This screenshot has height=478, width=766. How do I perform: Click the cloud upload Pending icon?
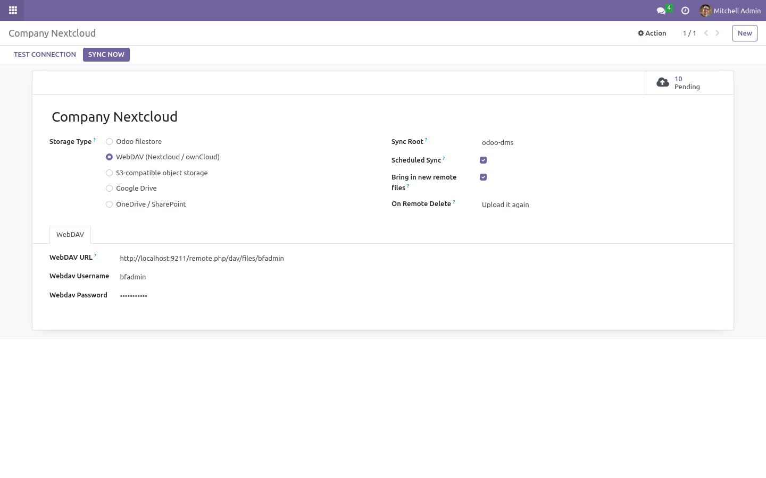pos(662,82)
